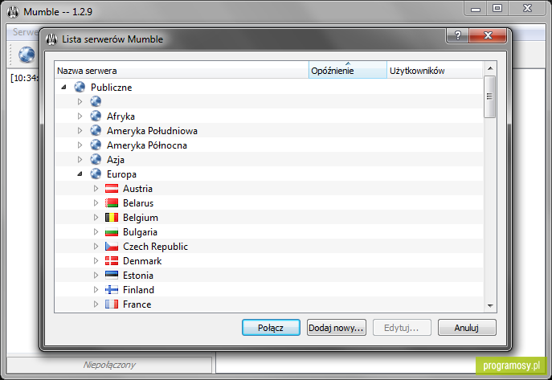Sort by Użytkowników column header
The height and width of the screenshot is (380, 552).
coord(435,70)
